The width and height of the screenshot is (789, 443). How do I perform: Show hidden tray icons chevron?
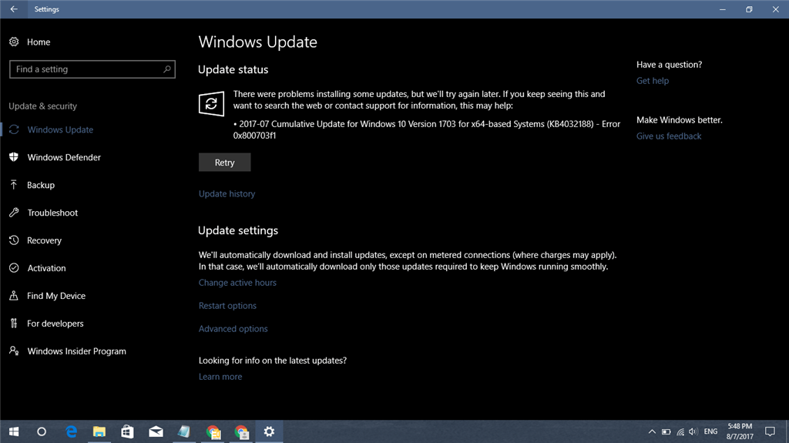[x=652, y=431]
